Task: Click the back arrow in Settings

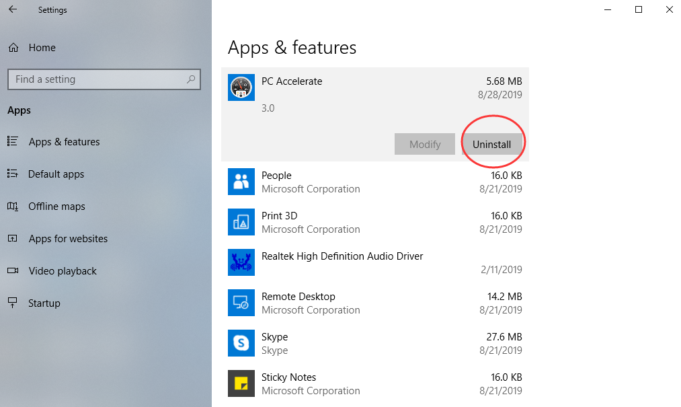Action: pyautogui.click(x=13, y=9)
